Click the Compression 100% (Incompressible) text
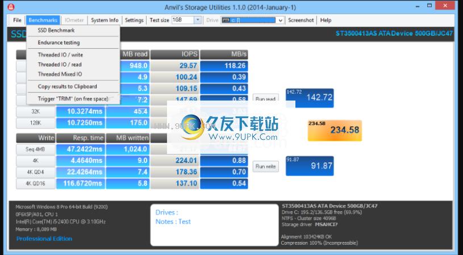This screenshot has height=255, width=463. 319,243
